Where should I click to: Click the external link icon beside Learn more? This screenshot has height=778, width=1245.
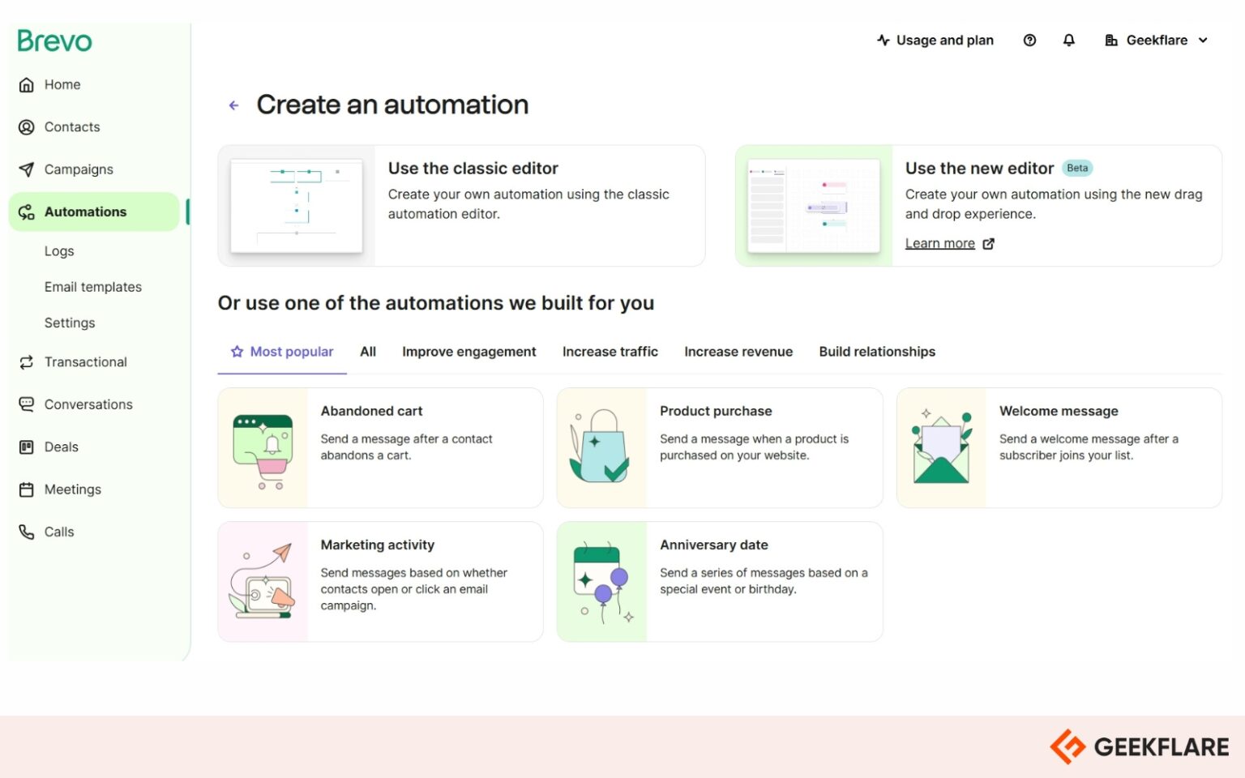tap(989, 244)
